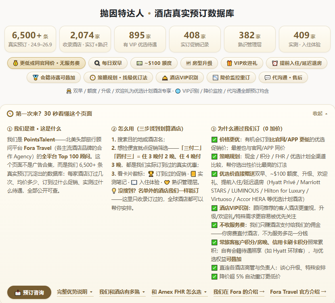This screenshot has height=303, width=335.
Task: Click the handshake icon before 熟识管理层
Action: pyautogui.click(x=167, y=183)
